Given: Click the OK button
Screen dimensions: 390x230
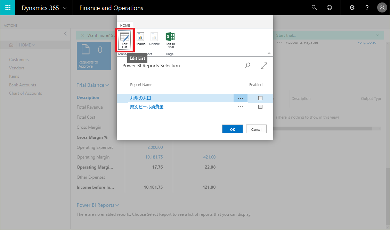Looking at the screenshot, I should coord(232,129).
